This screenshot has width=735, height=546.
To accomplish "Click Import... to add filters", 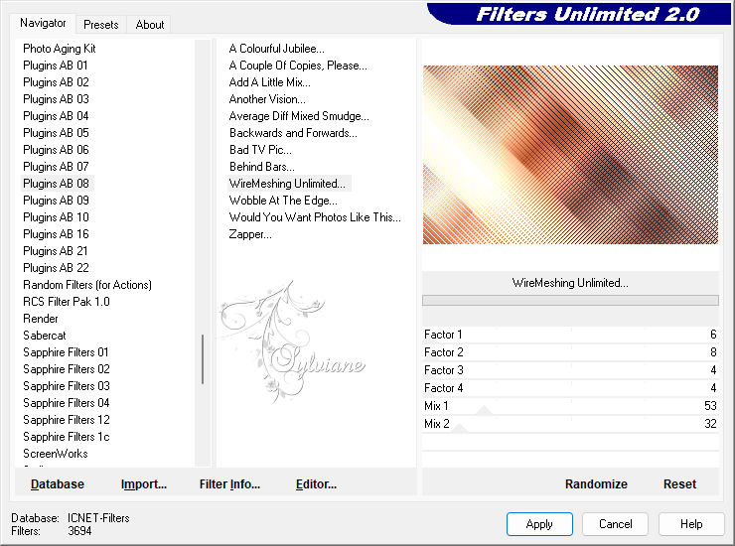I will 143,483.
